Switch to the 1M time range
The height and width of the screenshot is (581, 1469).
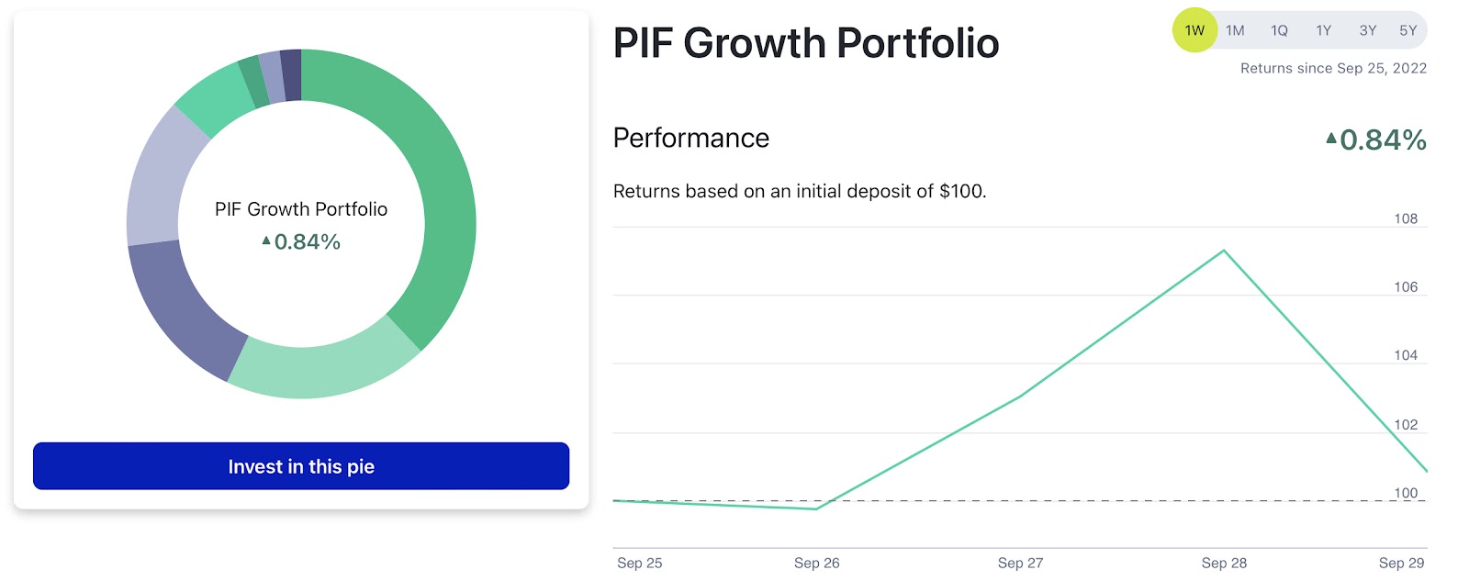tap(1235, 30)
